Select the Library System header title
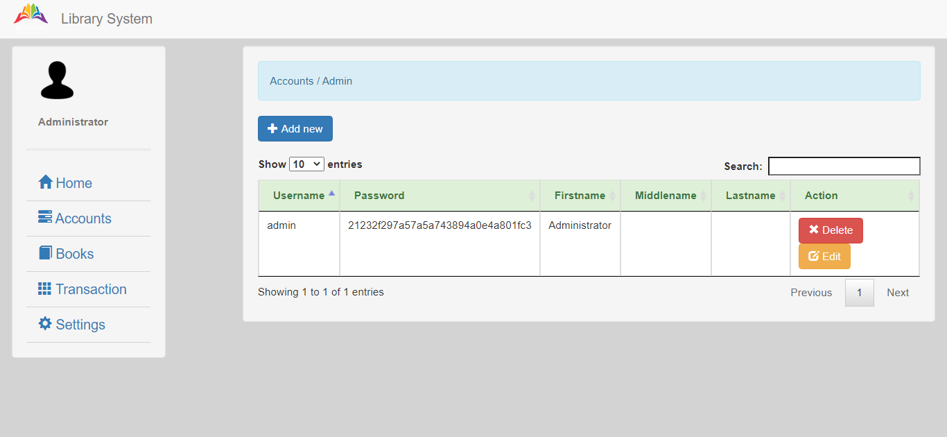This screenshot has width=947, height=437. (x=106, y=19)
